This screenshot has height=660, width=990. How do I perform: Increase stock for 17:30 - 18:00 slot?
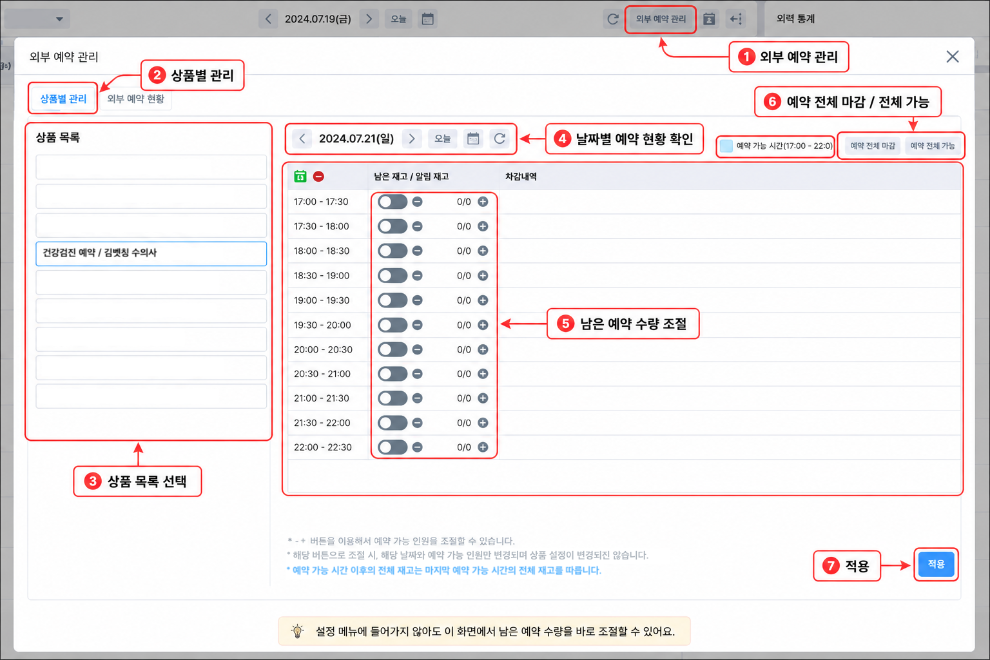pyautogui.click(x=483, y=226)
